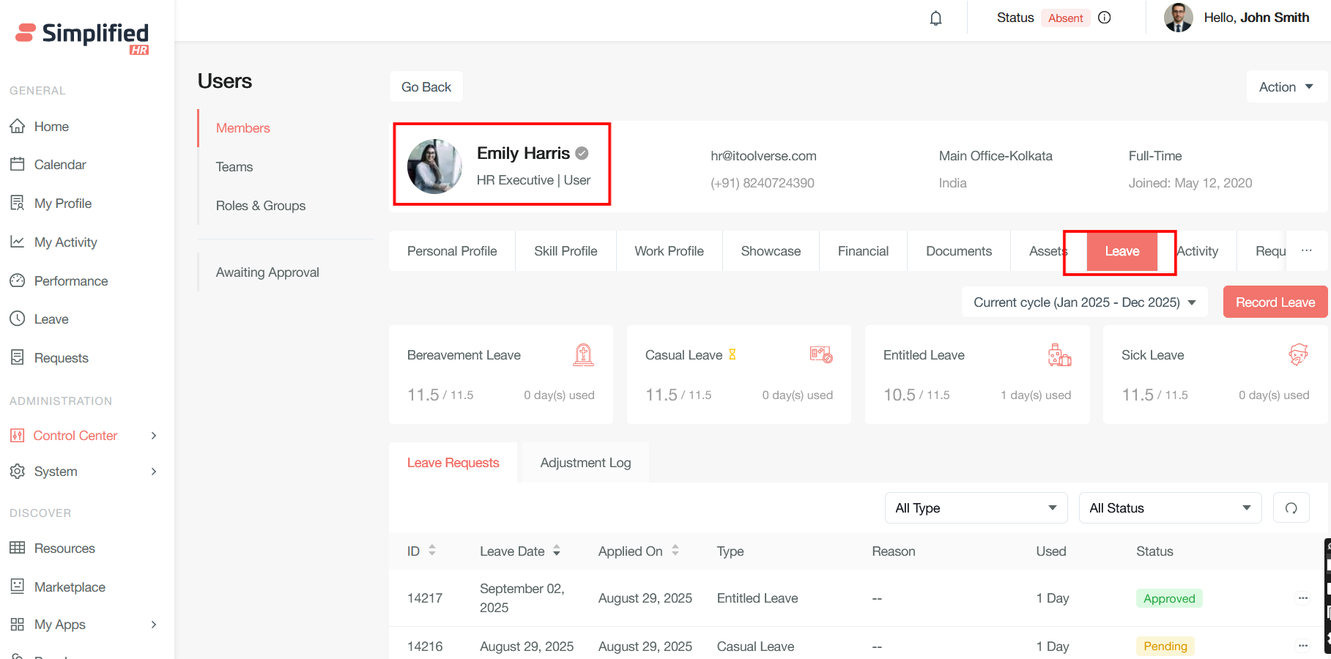Click Emily Harris profile photo
Image resolution: width=1331 pixels, height=659 pixels.
coord(434,167)
